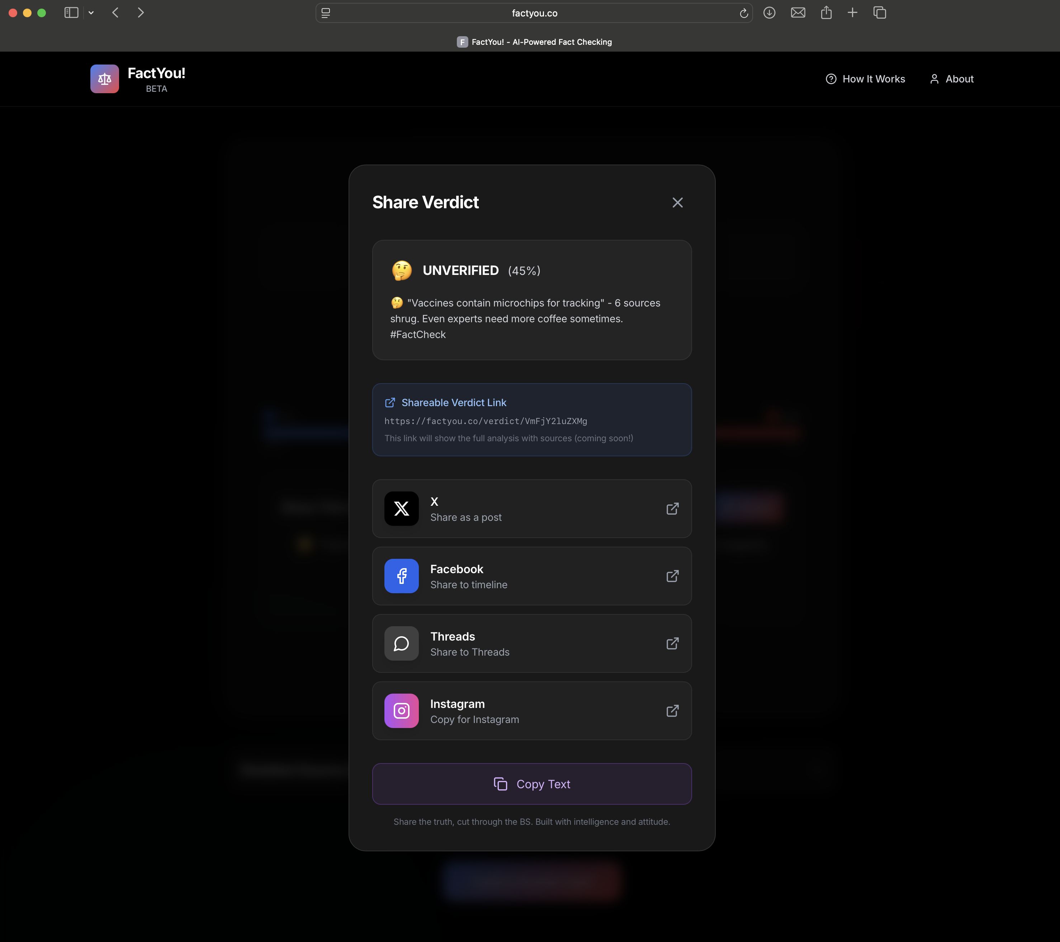Click the Instagram camera icon
The image size is (1060, 942).
[401, 711]
